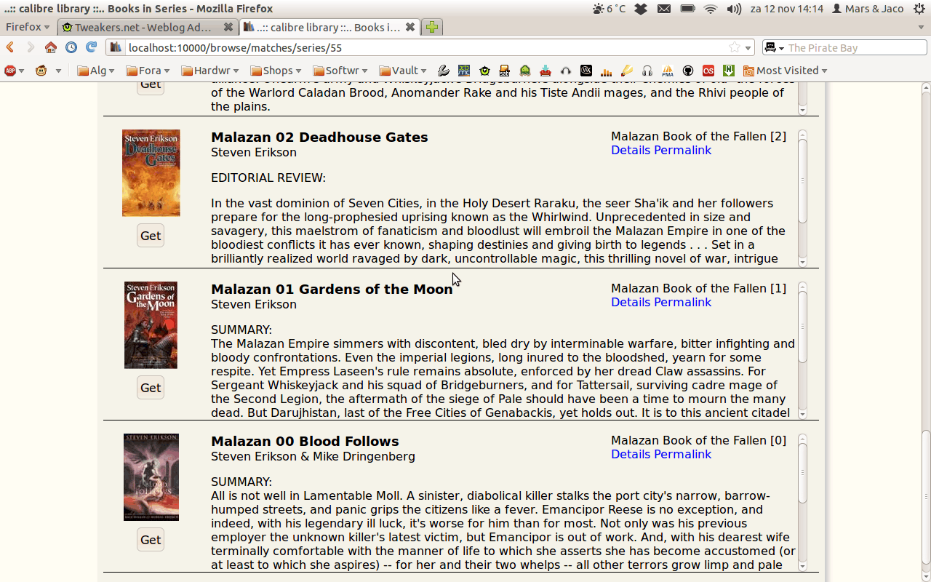Get the Blood Follows book
The width and height of the screenshot is (931, 582).
[x=151, y=540]
